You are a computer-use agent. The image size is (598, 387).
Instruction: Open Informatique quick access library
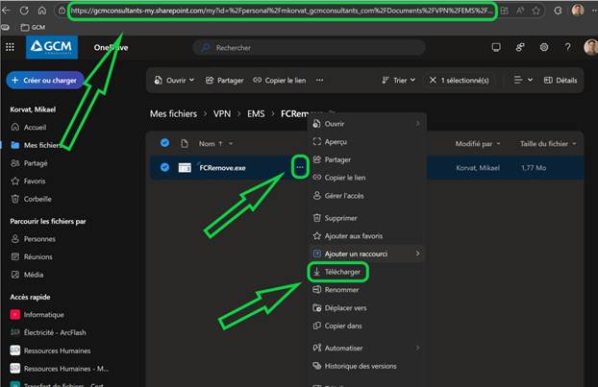37,315
